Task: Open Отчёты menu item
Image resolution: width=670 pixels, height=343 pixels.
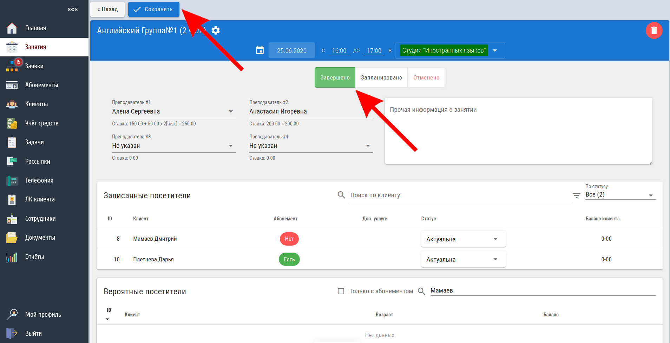Action: coord(35,257)
